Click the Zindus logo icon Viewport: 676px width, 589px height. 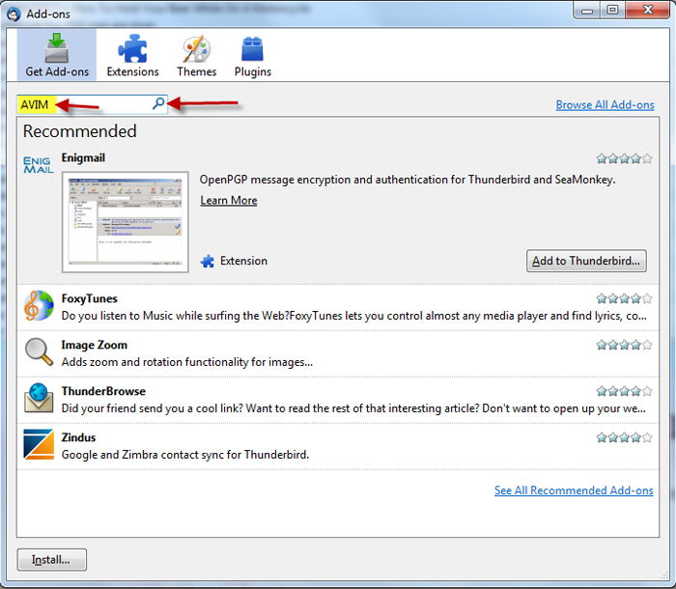coord(39,444)
